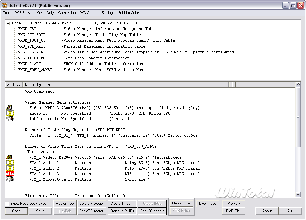
Task: Click the video icon for Video Manager Menu
Action: (10, 108)
